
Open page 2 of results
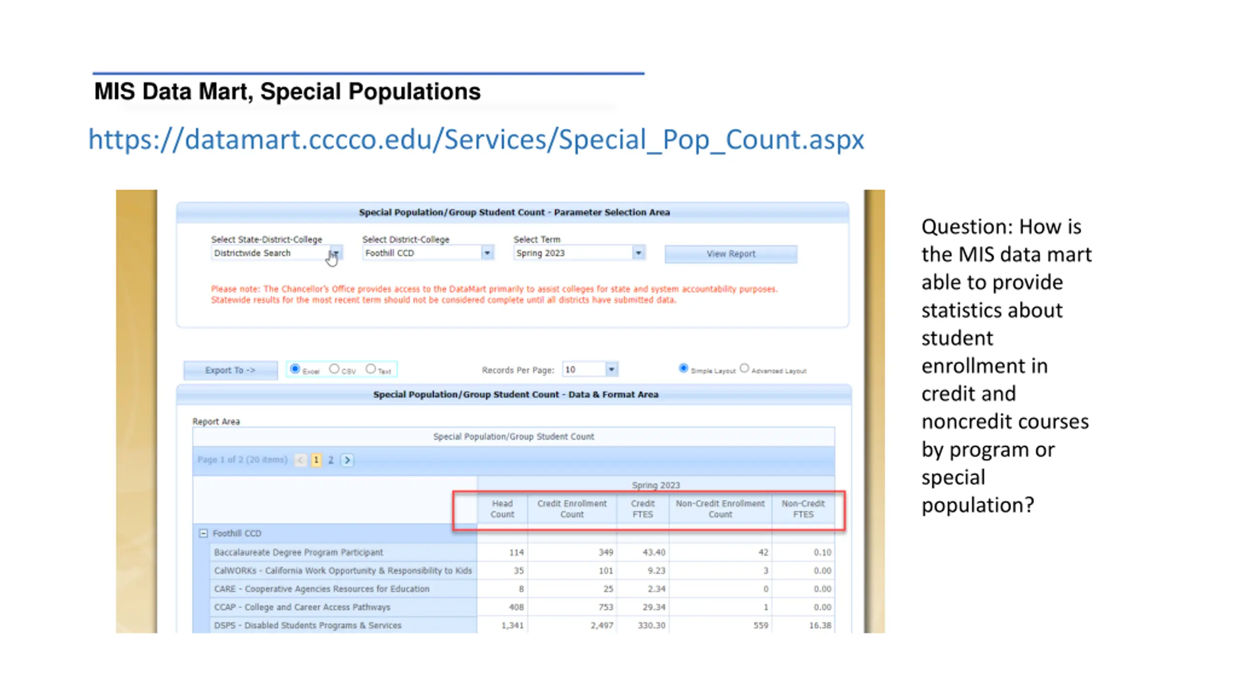tap(331, 460)
